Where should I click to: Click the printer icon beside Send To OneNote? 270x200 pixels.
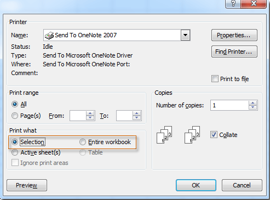49,35
